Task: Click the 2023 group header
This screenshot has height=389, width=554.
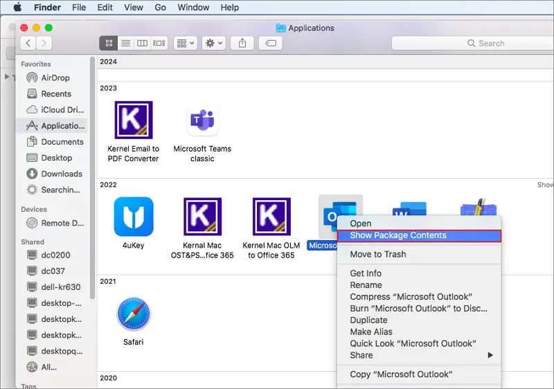Action: pyautogui.click(x=108, y=88)
